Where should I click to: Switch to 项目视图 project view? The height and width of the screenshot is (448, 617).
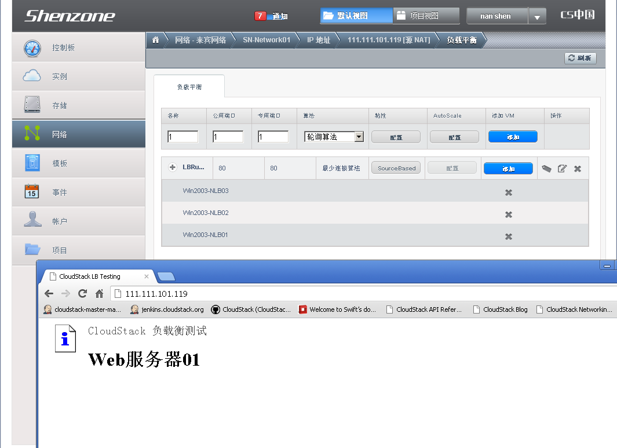pos(426,16)
